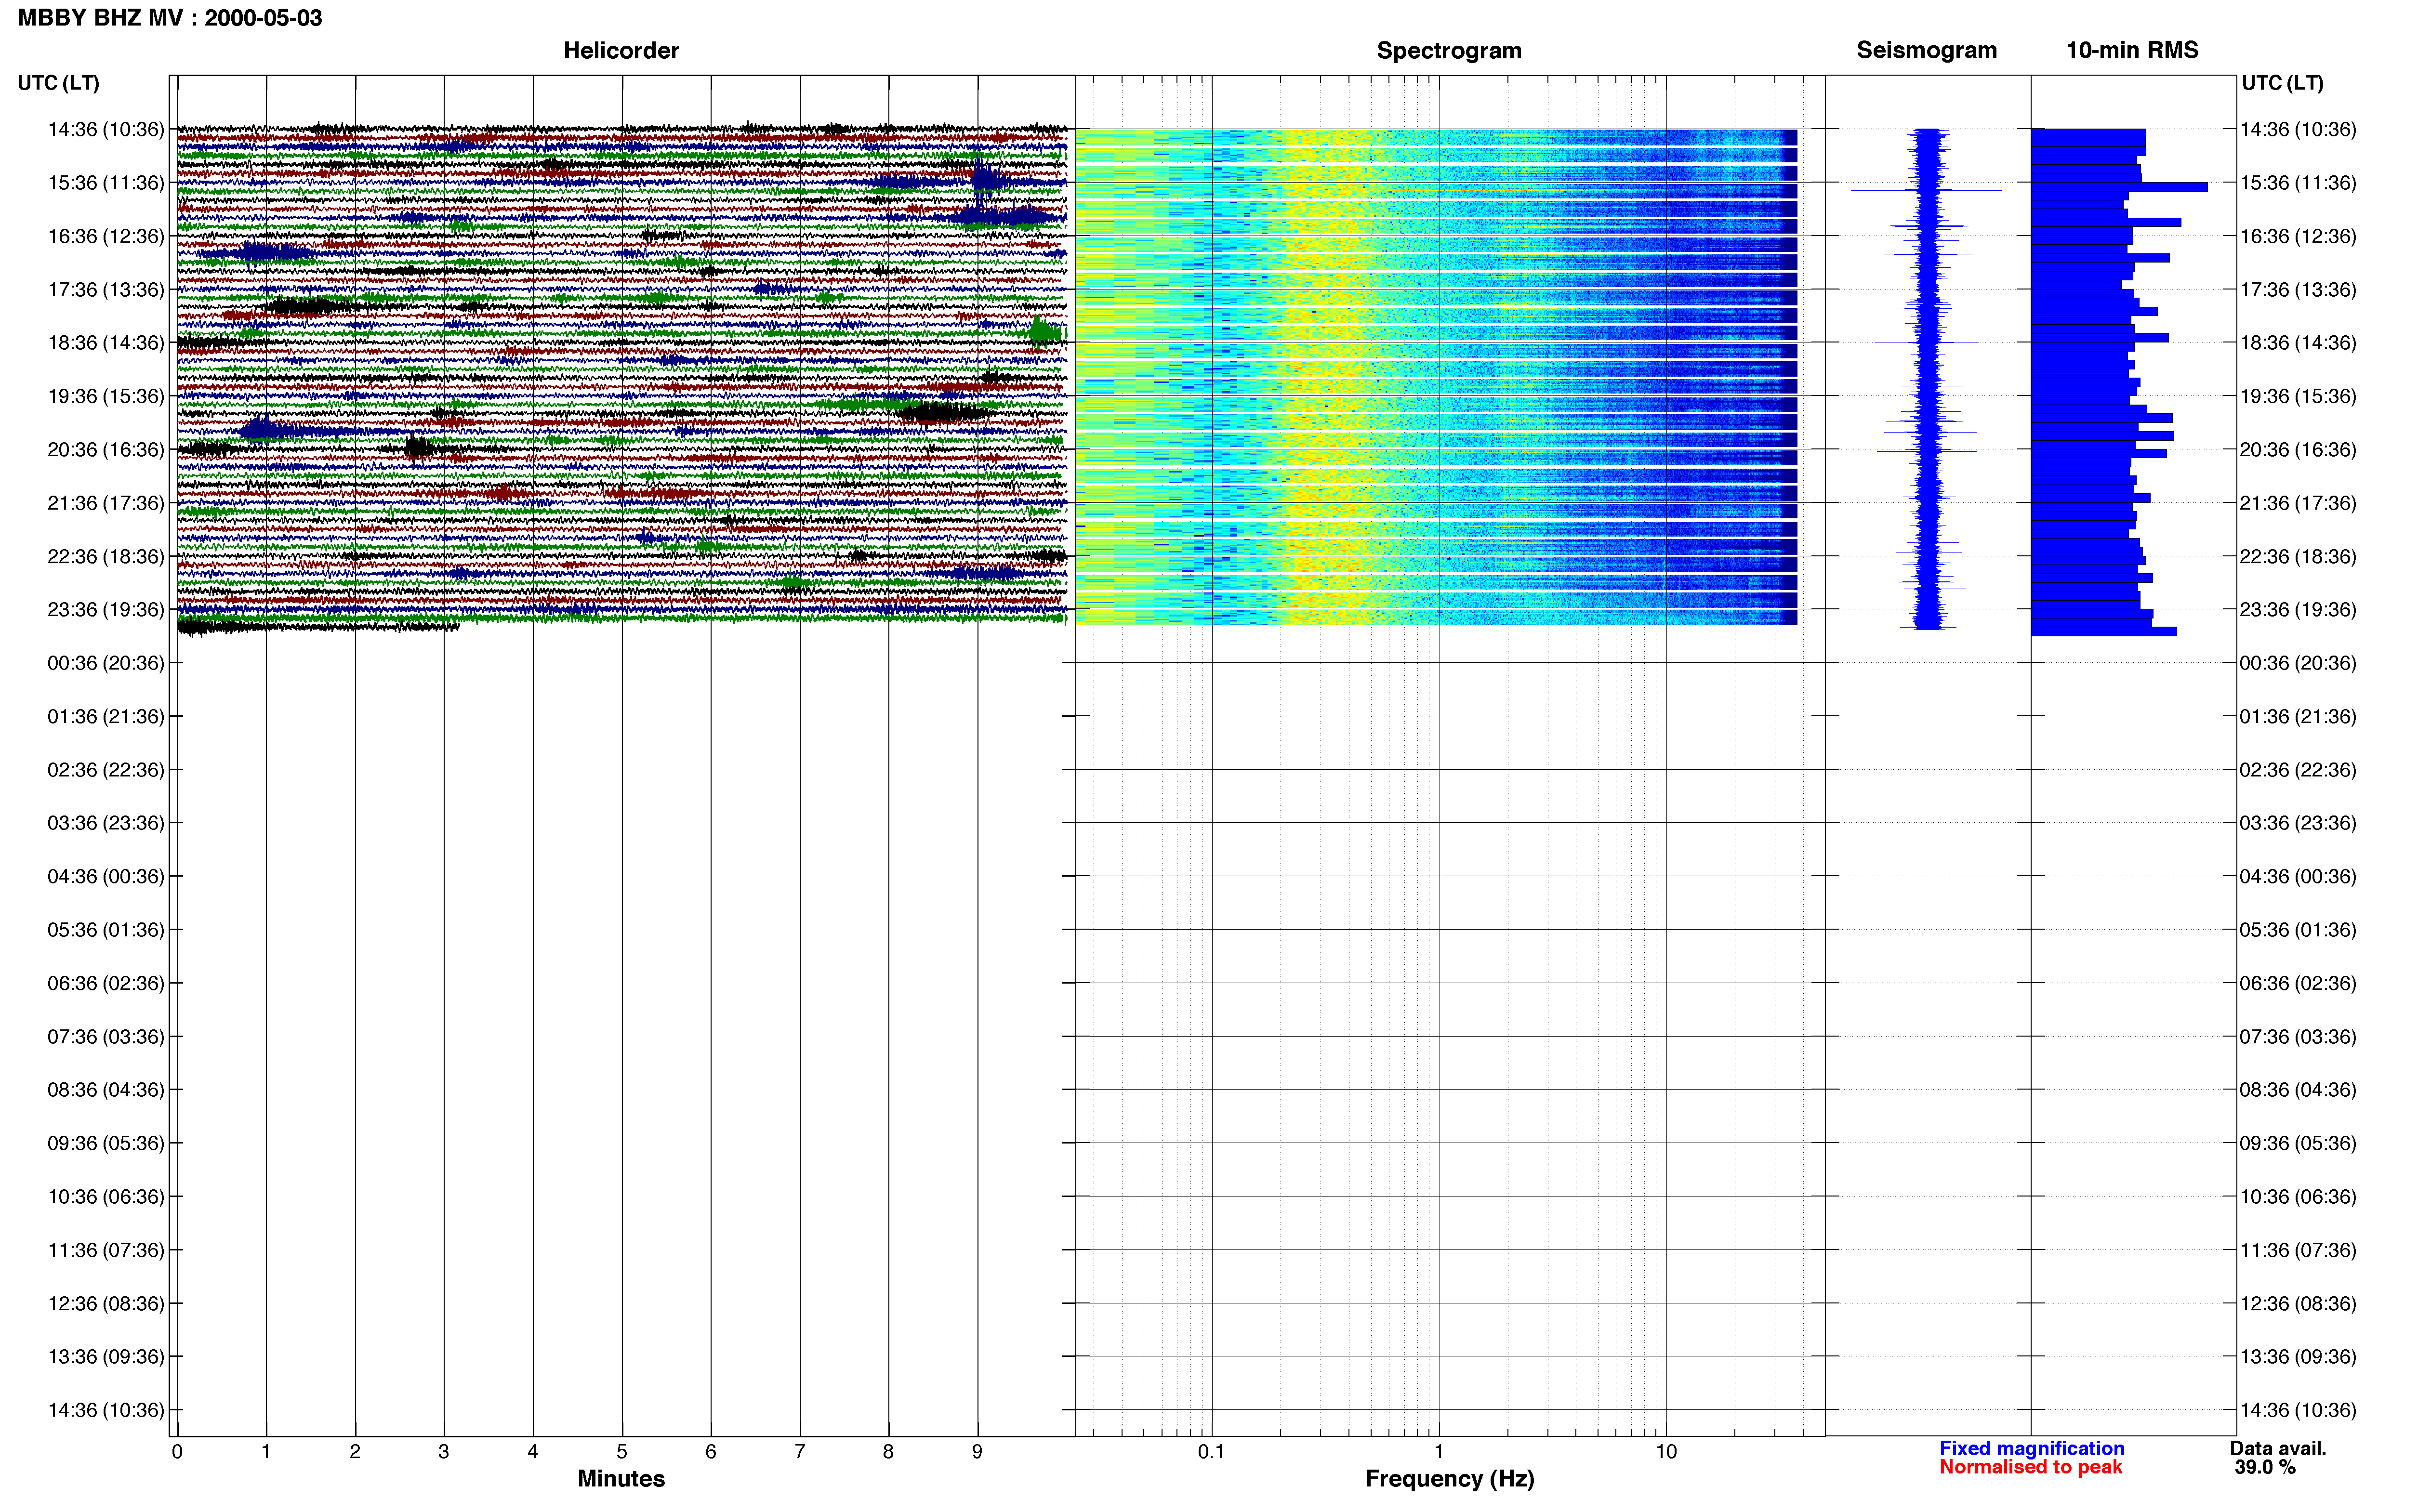The height and width of the screenshot is (1512, 2418).
Task: Click the left time label 02:36 (22:36)
Action: click(106, 770)
